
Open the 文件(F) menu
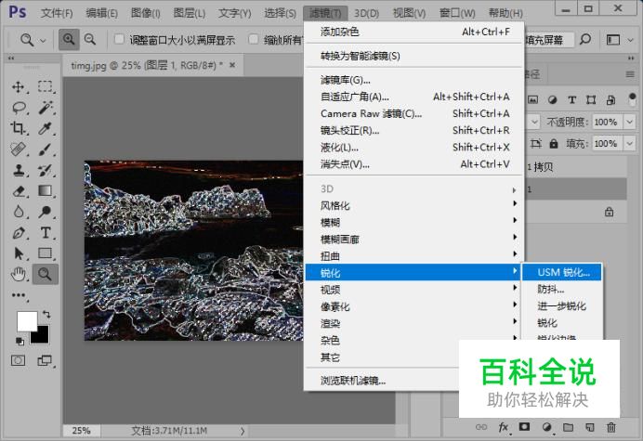(56, 14)
